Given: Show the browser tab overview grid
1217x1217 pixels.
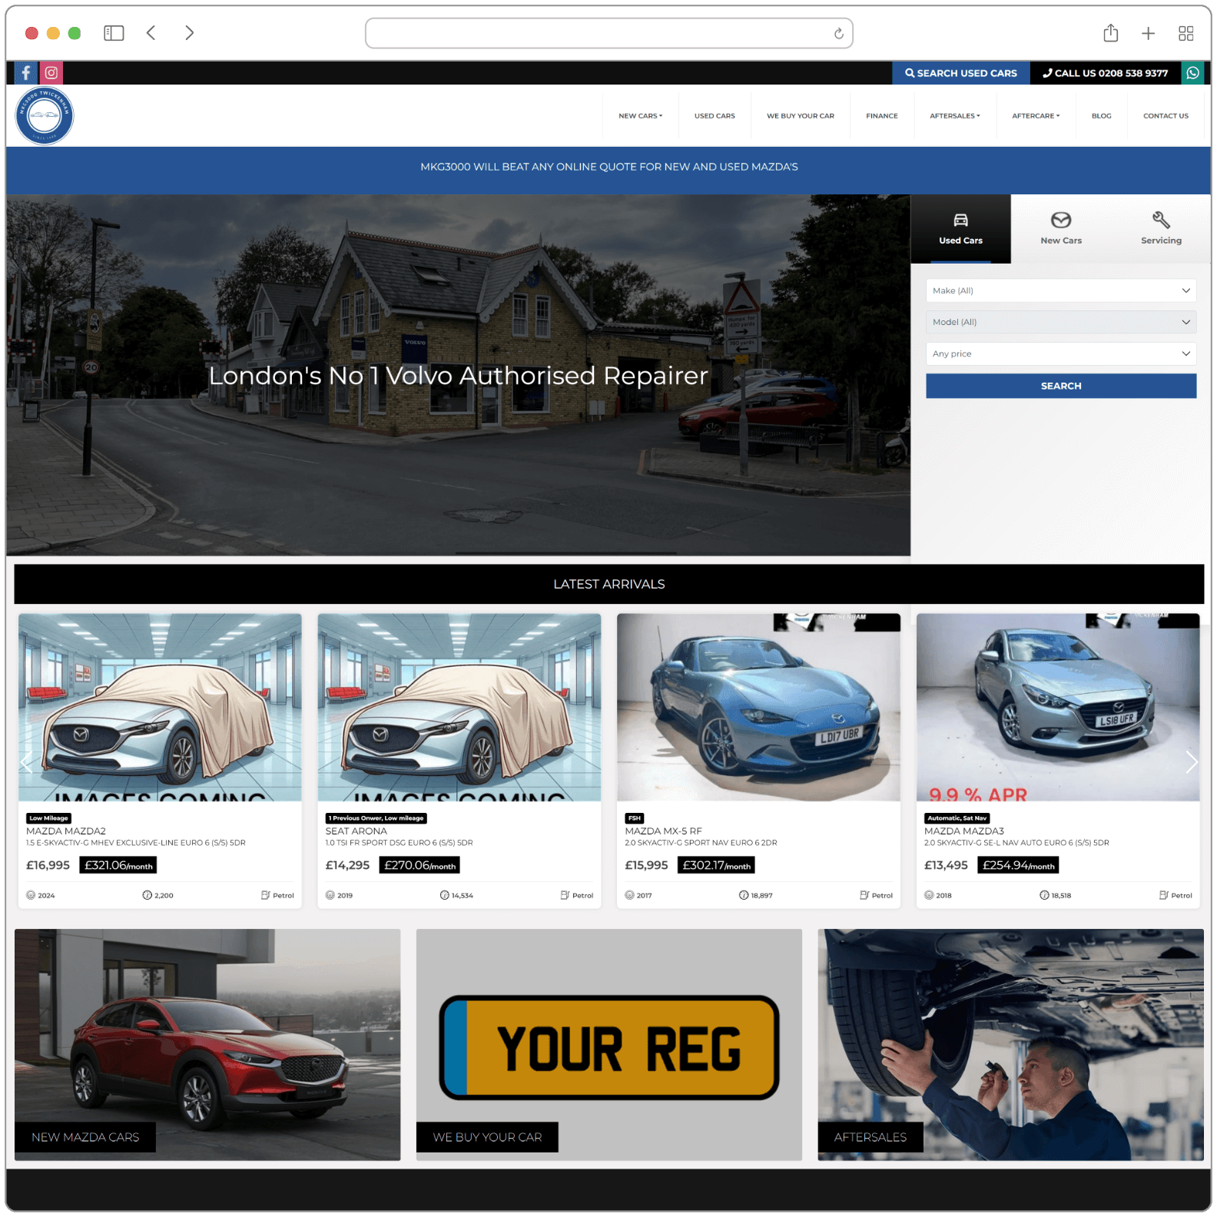Looking at the screenshot, I should 1185,33.
